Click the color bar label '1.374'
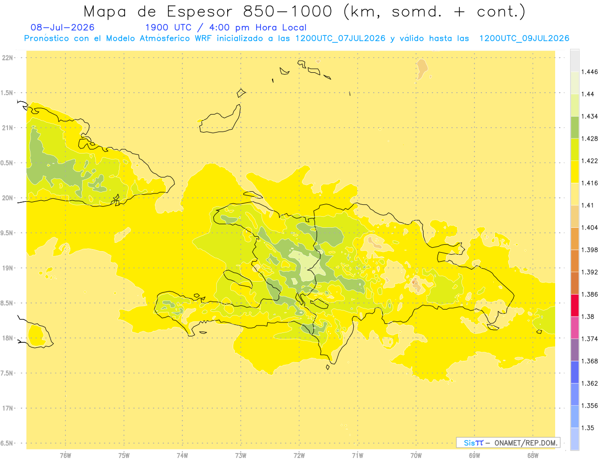The width and height of the screenshot is (598, 462). point(590,339)
